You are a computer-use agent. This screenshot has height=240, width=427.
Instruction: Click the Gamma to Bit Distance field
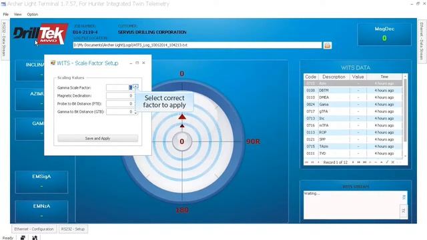coord(120,111)
